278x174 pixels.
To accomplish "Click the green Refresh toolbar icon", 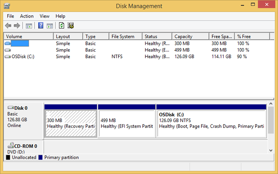I will point(62,26).
